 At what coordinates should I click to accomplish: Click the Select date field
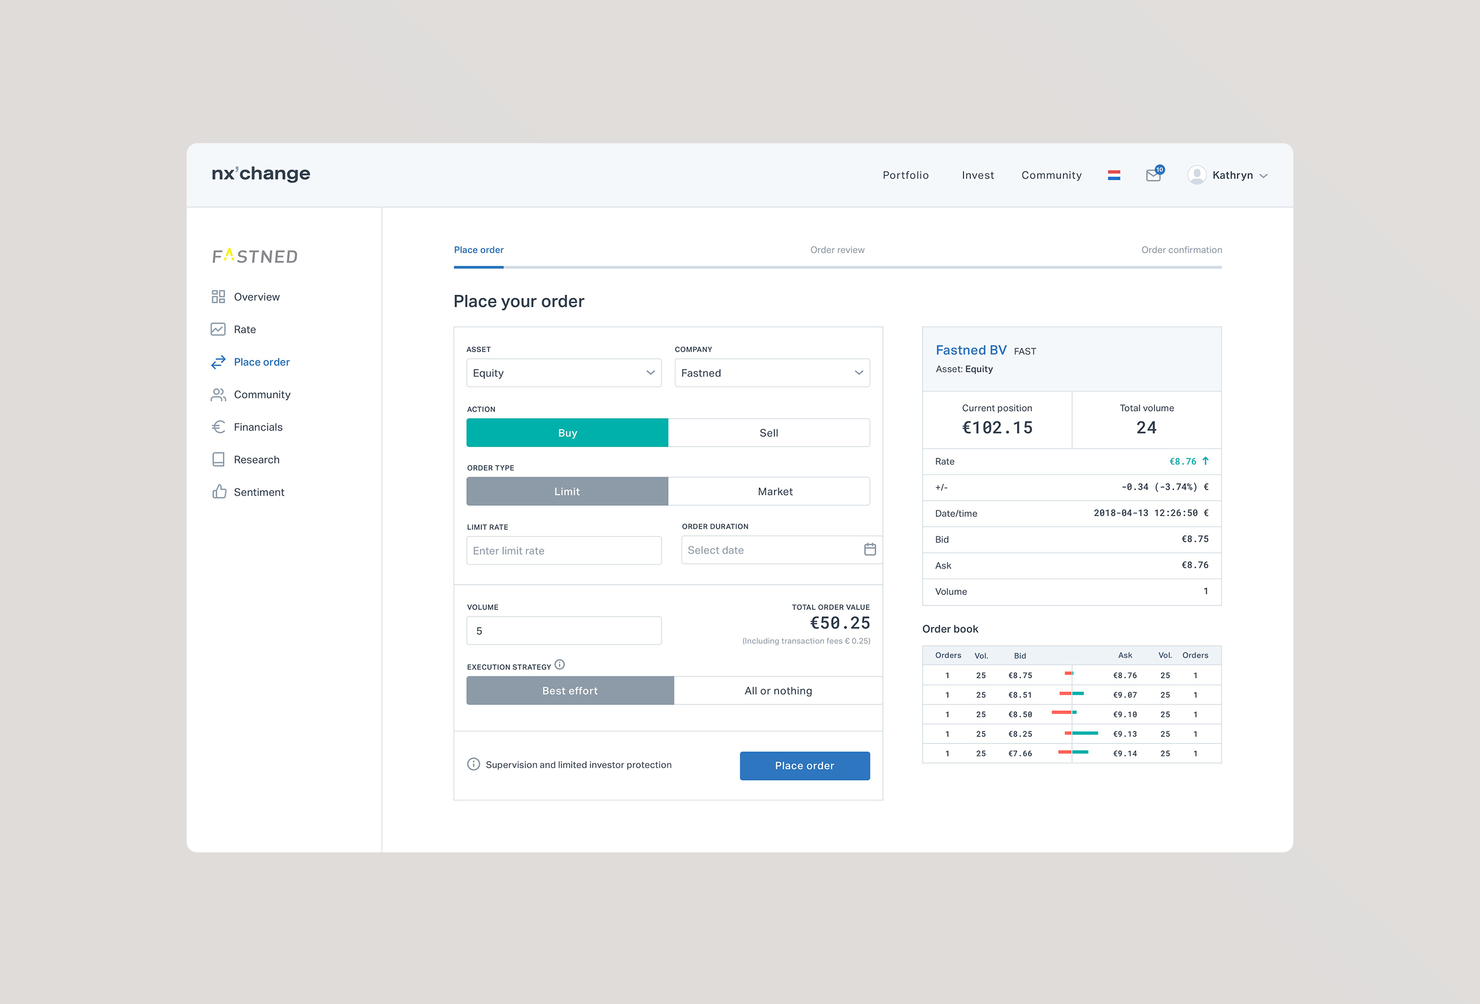[781, 550]
